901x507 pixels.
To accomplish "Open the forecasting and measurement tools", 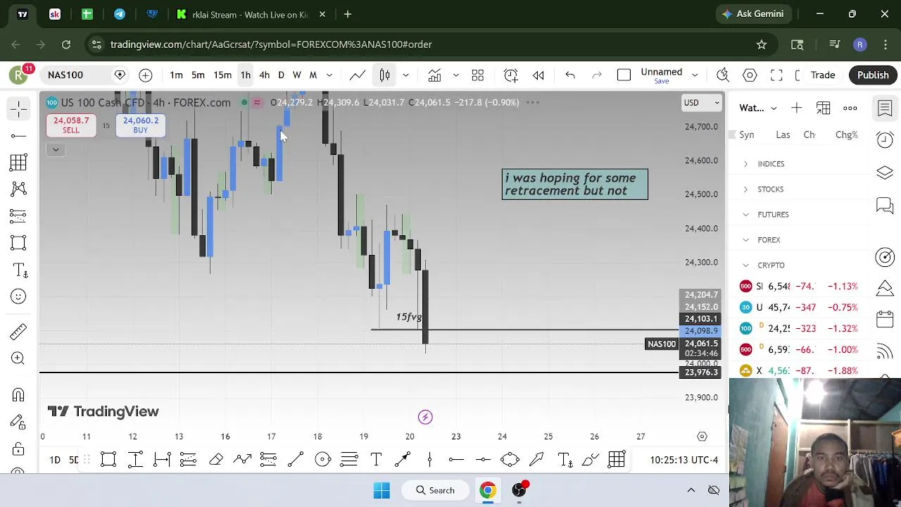I will click(x=19, y=215).
